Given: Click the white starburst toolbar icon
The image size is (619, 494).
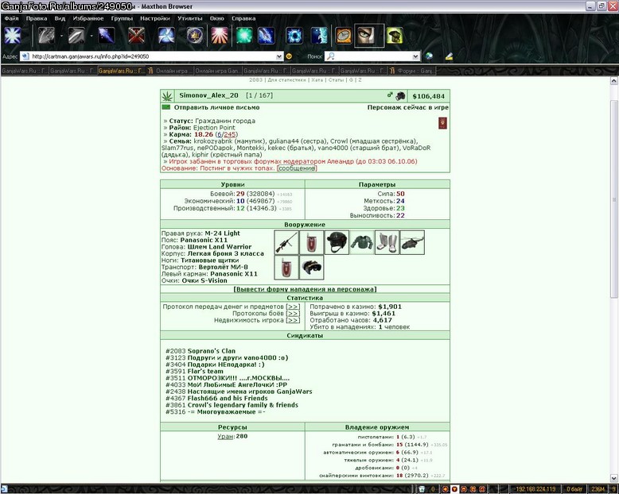Looking at the screenshot, I should (12, 36).
